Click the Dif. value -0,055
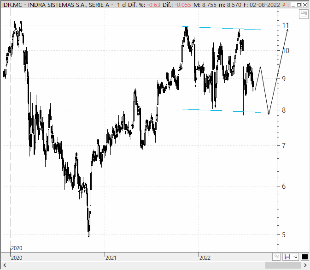310x270 pixels. pyautogui.click(x=183, y=5)
